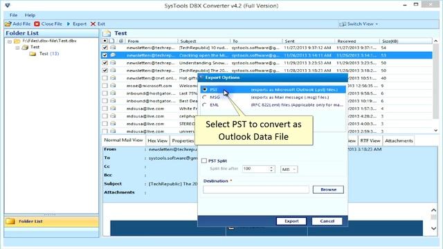
Task: Select the Test (13) folder in tree
Action: click(x=49, y=54)
